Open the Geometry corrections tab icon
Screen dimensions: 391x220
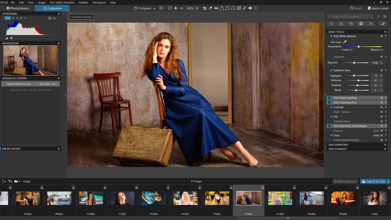click(x=361, y=24)
